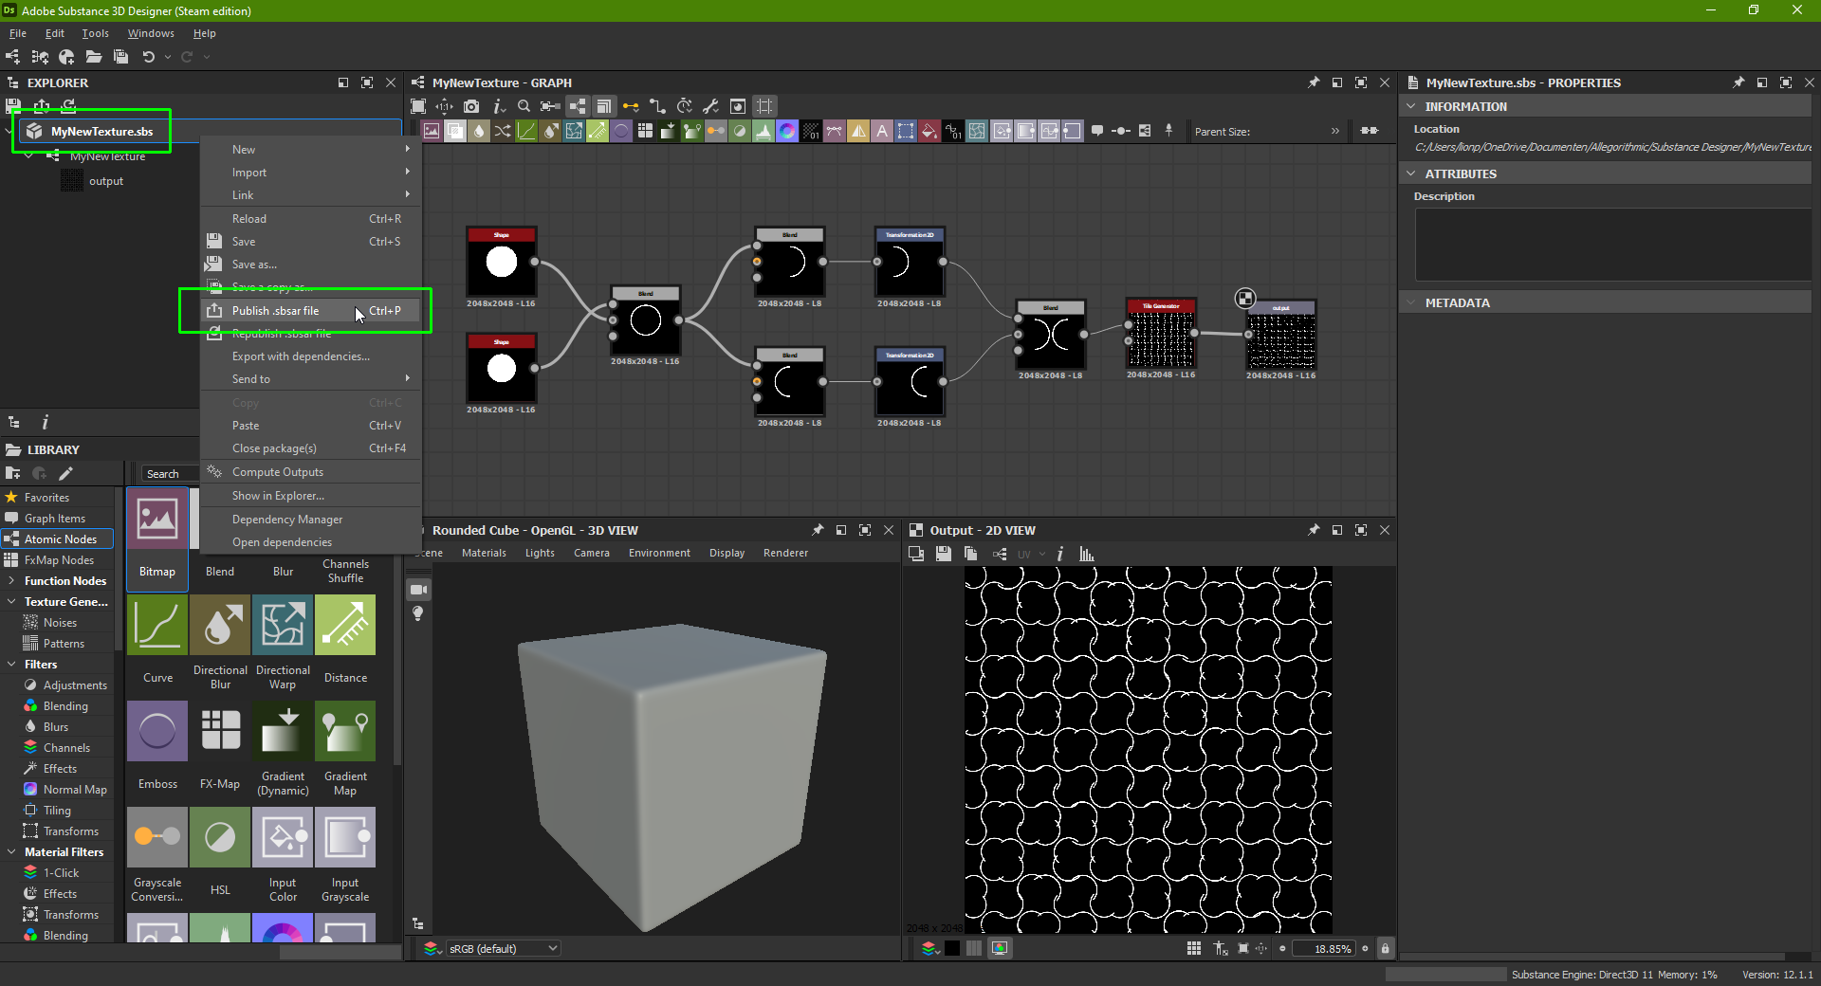Select Export with dependencies... menu entry

(311, 356)
